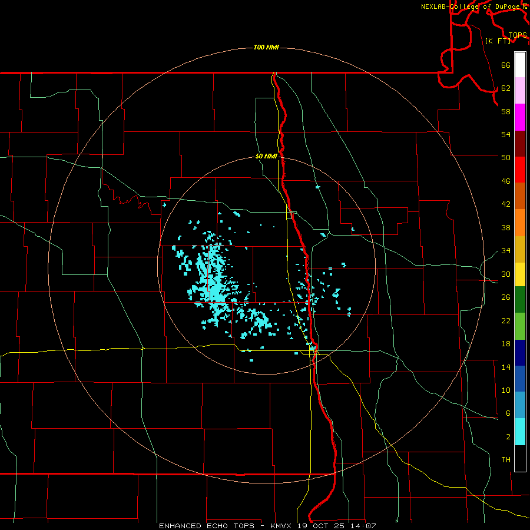Click the bright red legend swatch
530x530 pixels.
tap(520, 170)
